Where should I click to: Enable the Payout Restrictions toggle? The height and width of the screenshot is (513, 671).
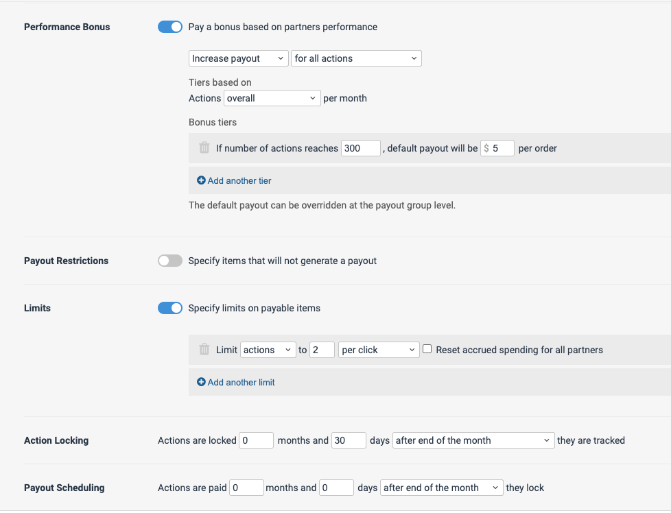tap(170, 261)
